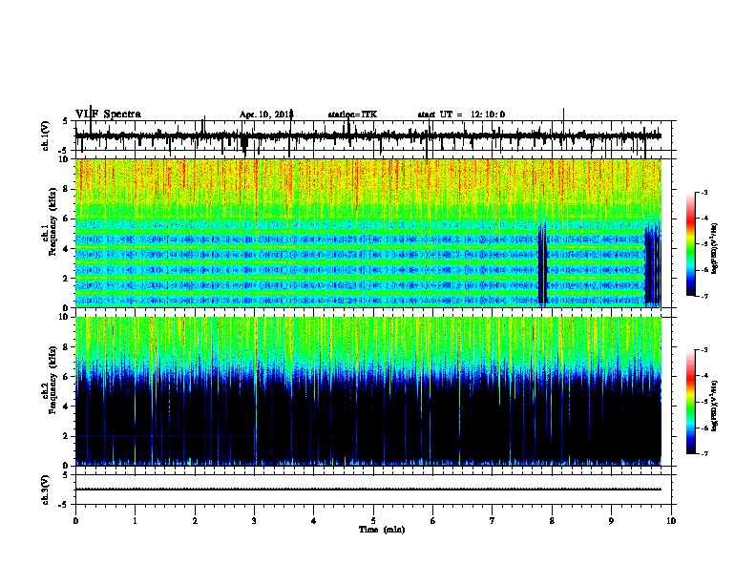Click the 'station=ITK' header text

[352, 115]
